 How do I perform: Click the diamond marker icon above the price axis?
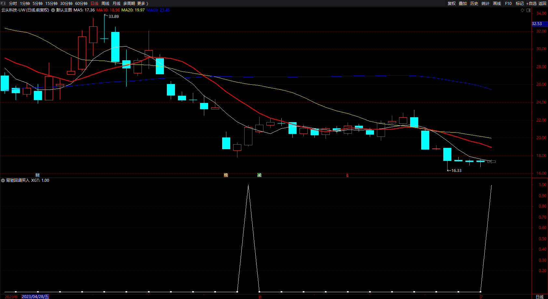pyautogui.click(x=523, y=10)
